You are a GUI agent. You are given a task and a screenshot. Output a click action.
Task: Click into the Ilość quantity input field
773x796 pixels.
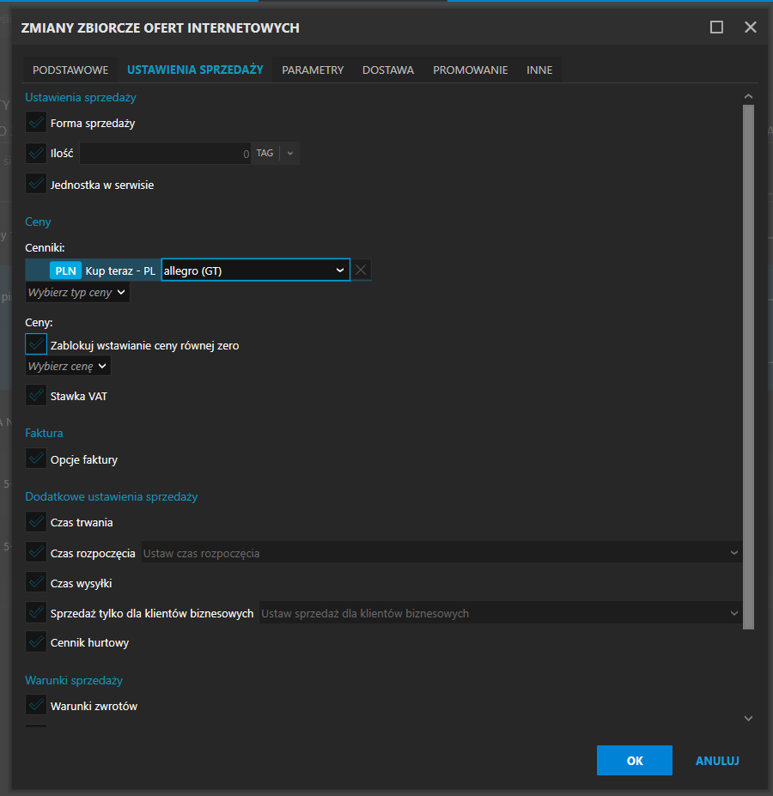[x=165, y=154]
